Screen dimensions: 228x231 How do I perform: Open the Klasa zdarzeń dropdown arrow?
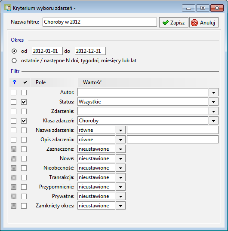point(213,121)
